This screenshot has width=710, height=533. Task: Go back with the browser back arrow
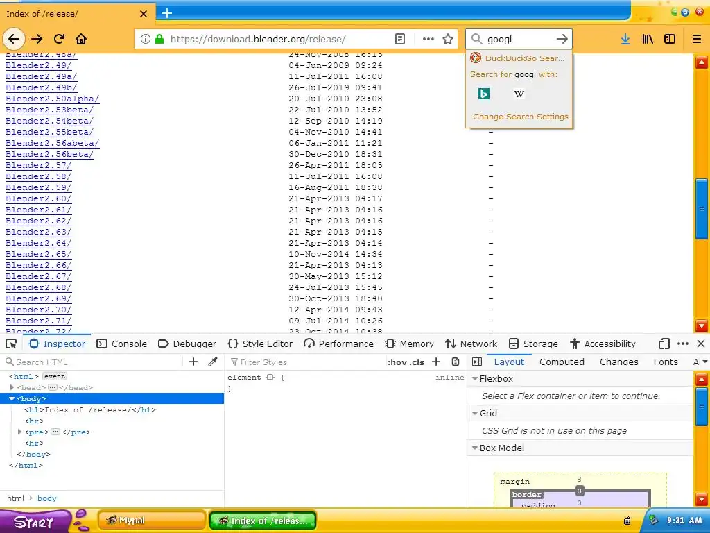click(x=14, y=39)
